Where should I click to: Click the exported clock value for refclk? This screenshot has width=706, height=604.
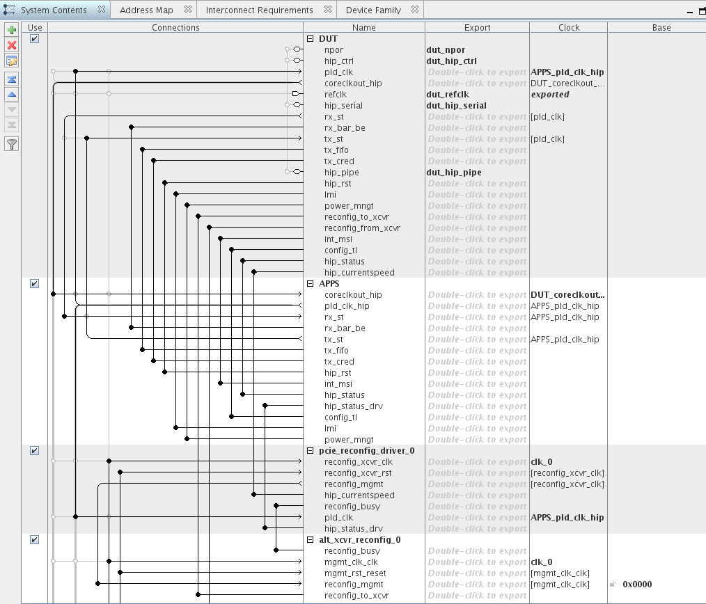click(x=550, y=95)
